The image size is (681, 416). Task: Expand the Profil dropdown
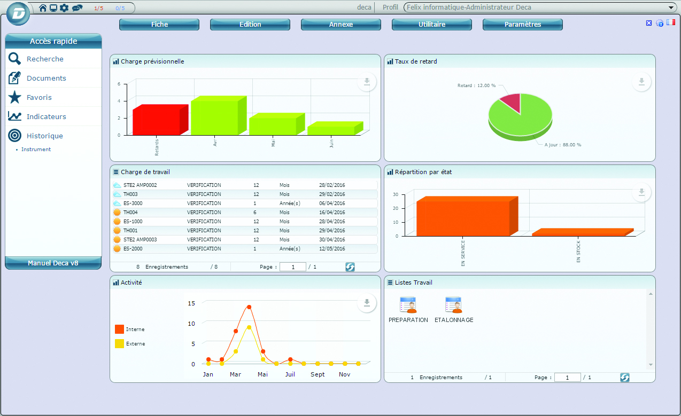(671, 7)
